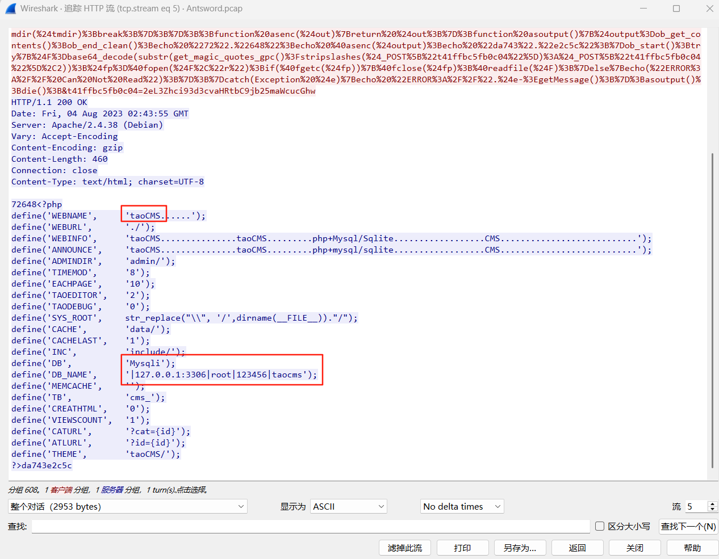Click the 分组 608 status line

tap(107, 490)
